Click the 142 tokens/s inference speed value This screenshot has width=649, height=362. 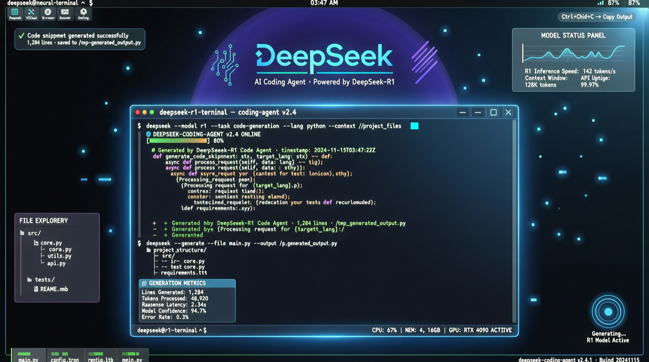coord(600,71)
